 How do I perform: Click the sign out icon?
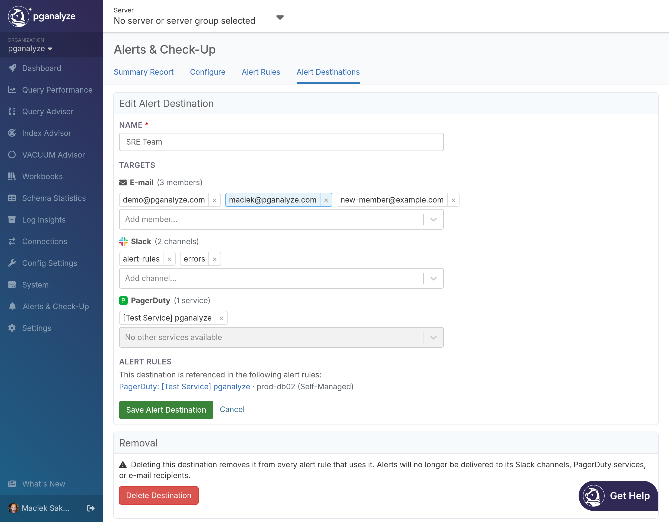91,508
